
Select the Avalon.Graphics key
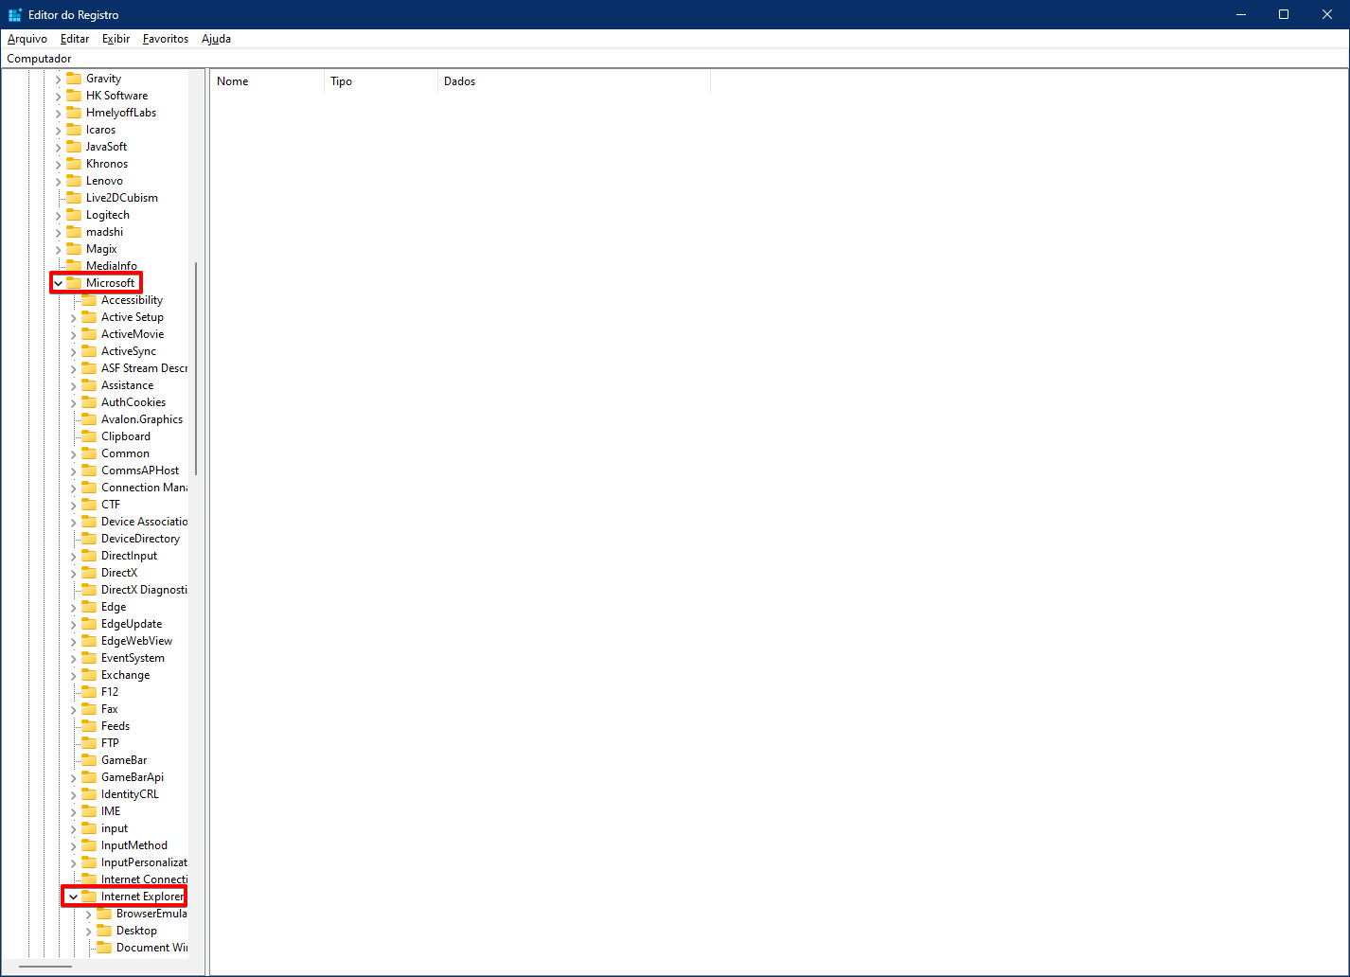(142, 419)
